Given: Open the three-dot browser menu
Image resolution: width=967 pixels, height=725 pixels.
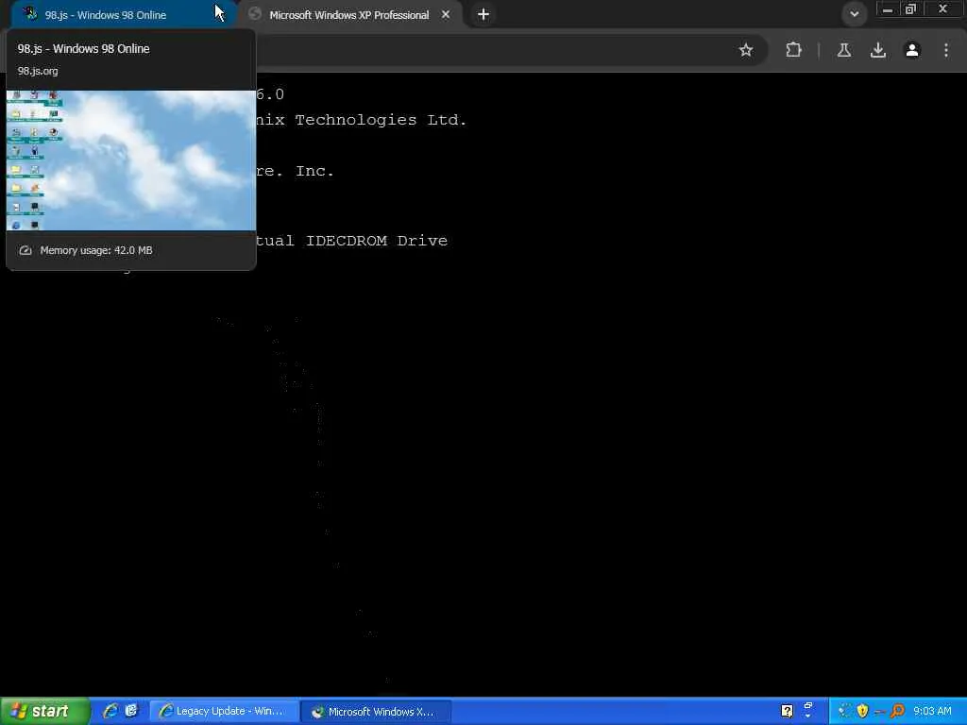Looking at the screenshot, I should pyautogui.click(x=946, y=50).
